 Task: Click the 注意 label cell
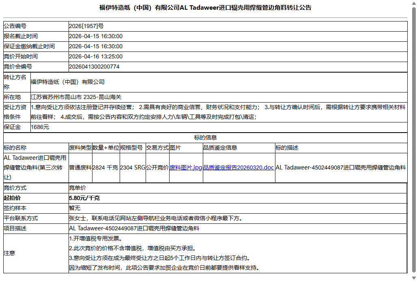(36, 253)
